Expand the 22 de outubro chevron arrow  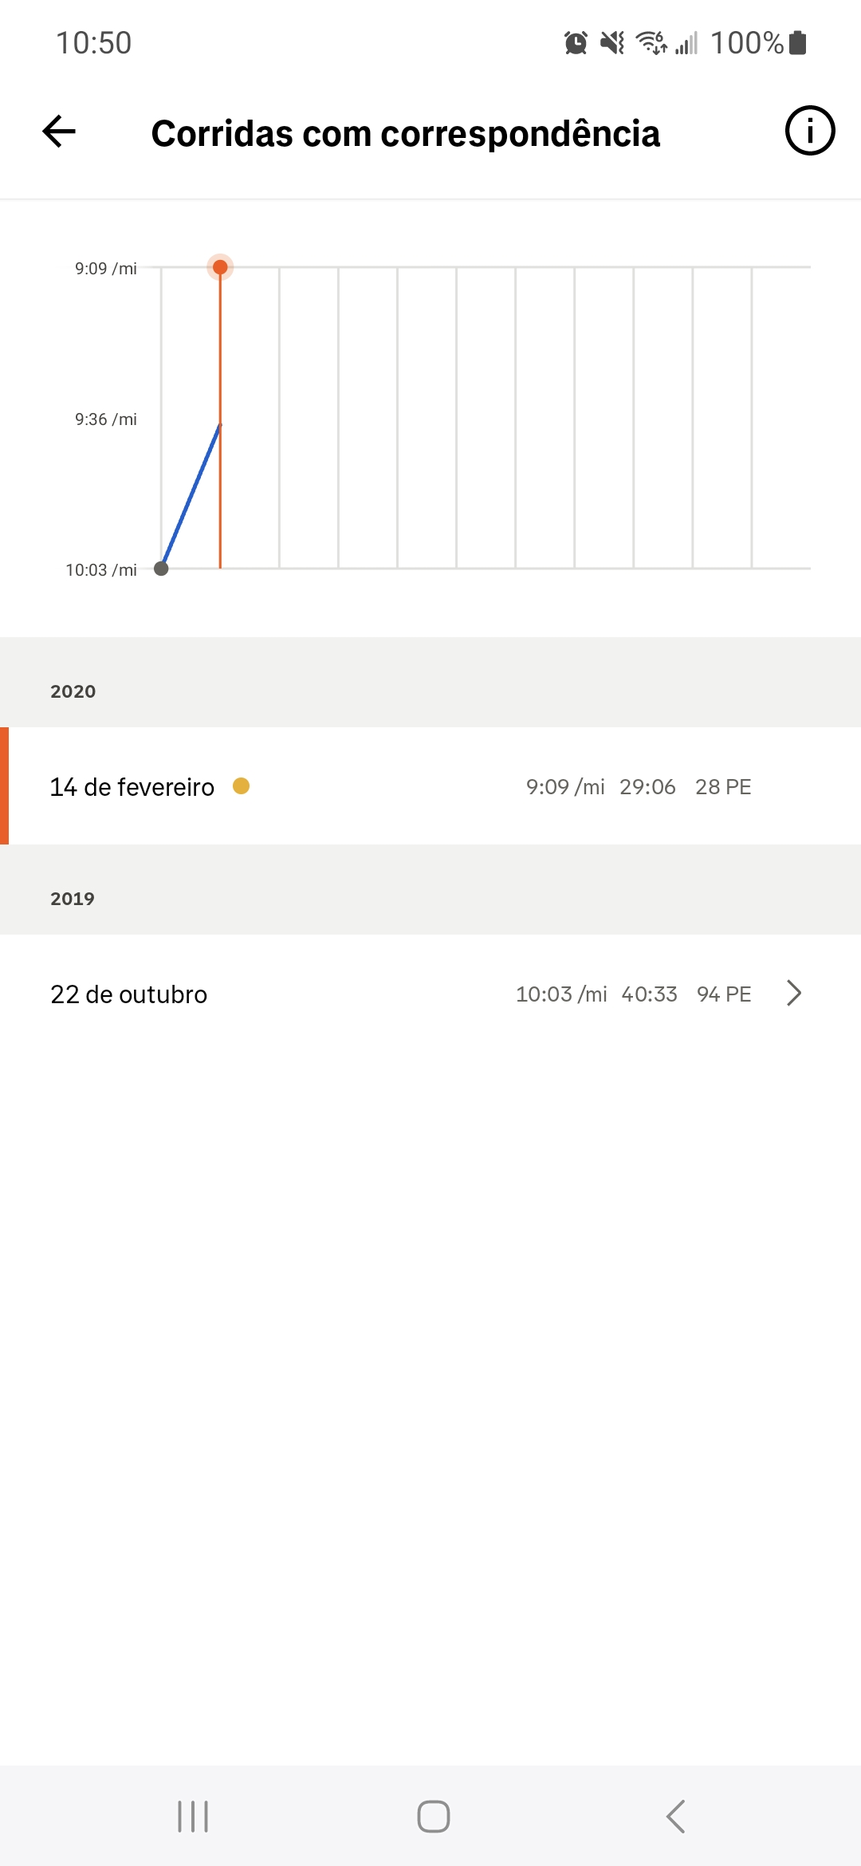click(x=794, y=994)
